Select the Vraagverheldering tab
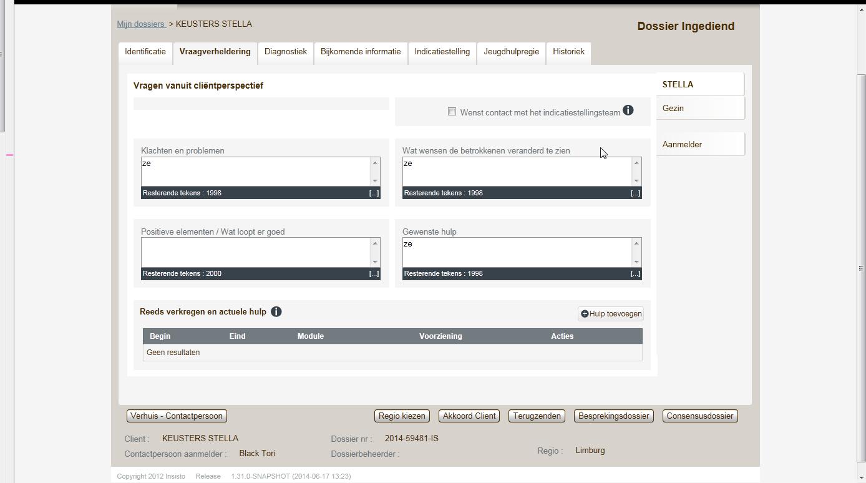Image resolution: width=866 pixels, height=483 pixels. (x=215, y=52)
